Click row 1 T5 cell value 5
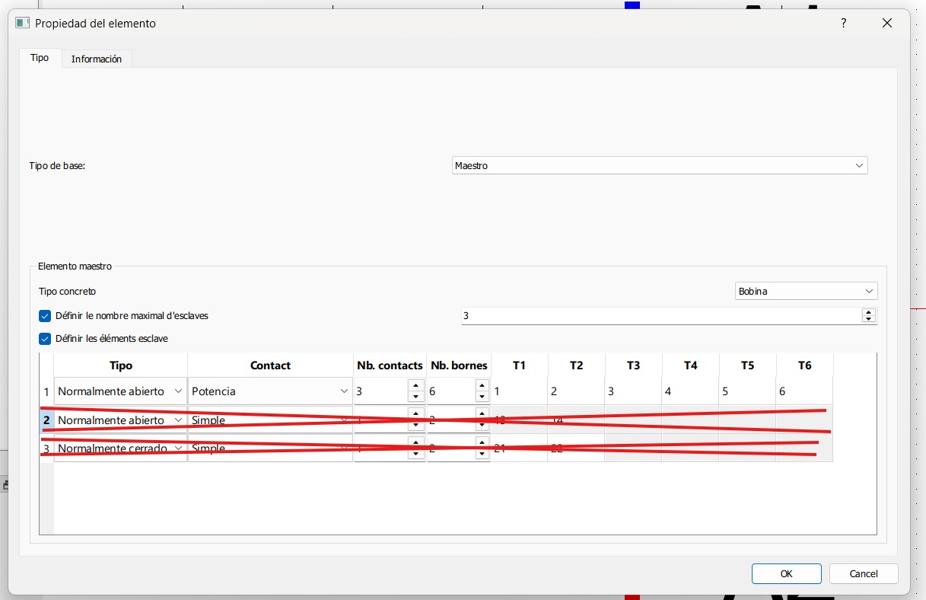The image size is (926, 600). [747, 391]
